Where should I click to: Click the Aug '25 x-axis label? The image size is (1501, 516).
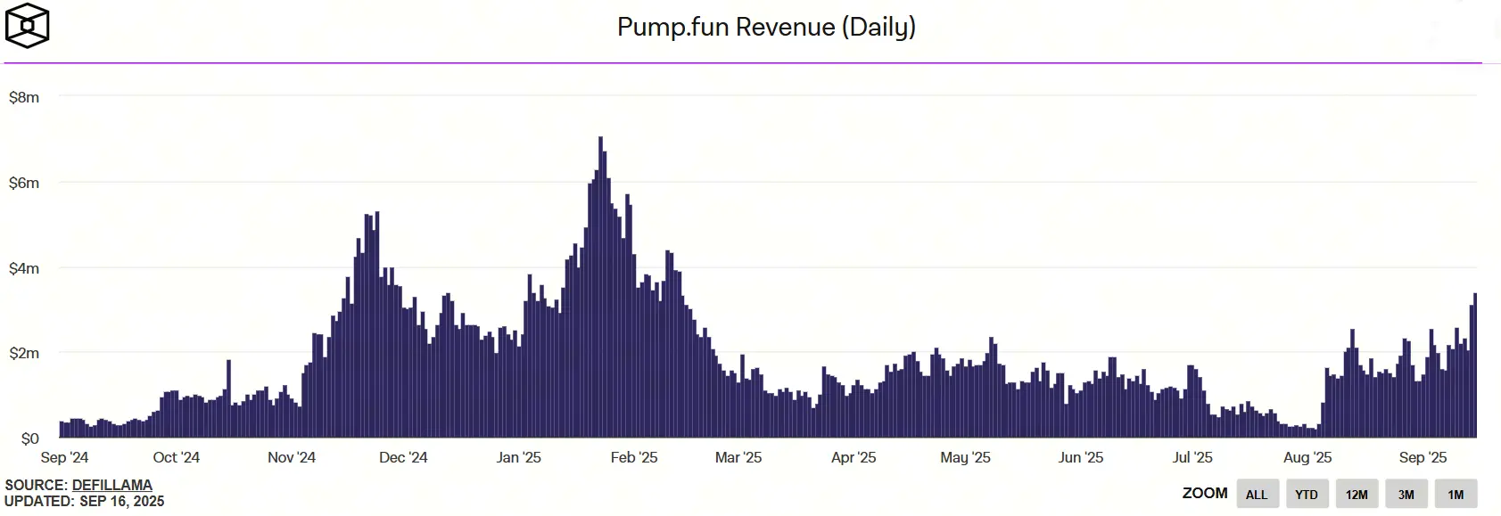(1307, 457)
